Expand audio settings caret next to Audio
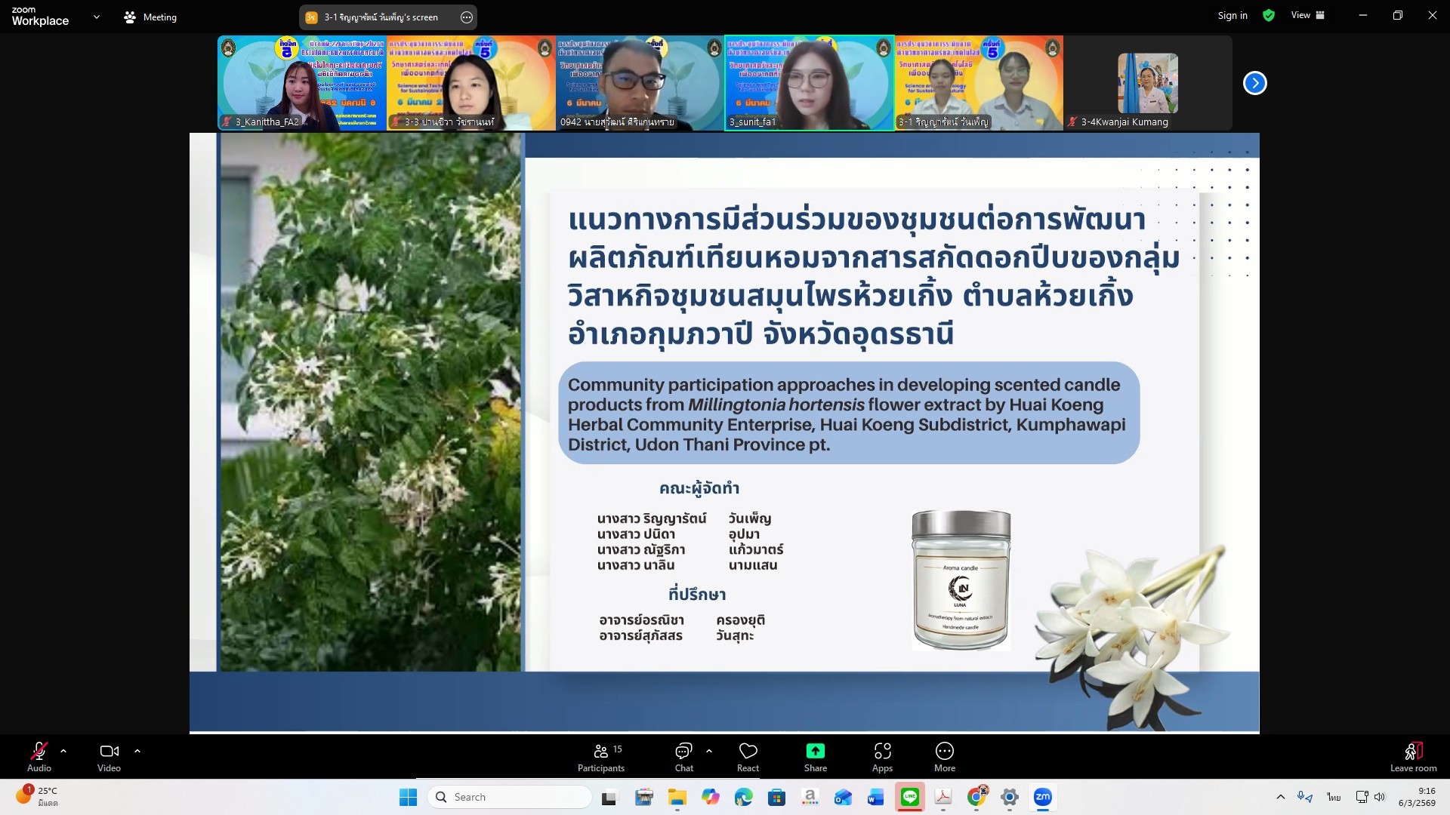This screenshot has width=1450, height=815. tap(63, 751)
